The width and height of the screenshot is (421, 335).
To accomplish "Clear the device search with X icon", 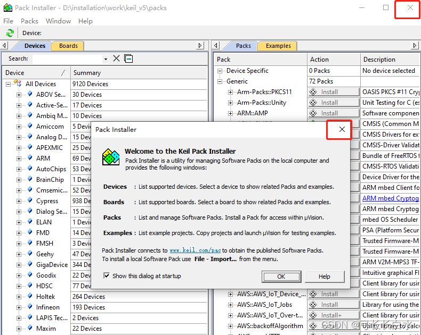I will [116, 58].
